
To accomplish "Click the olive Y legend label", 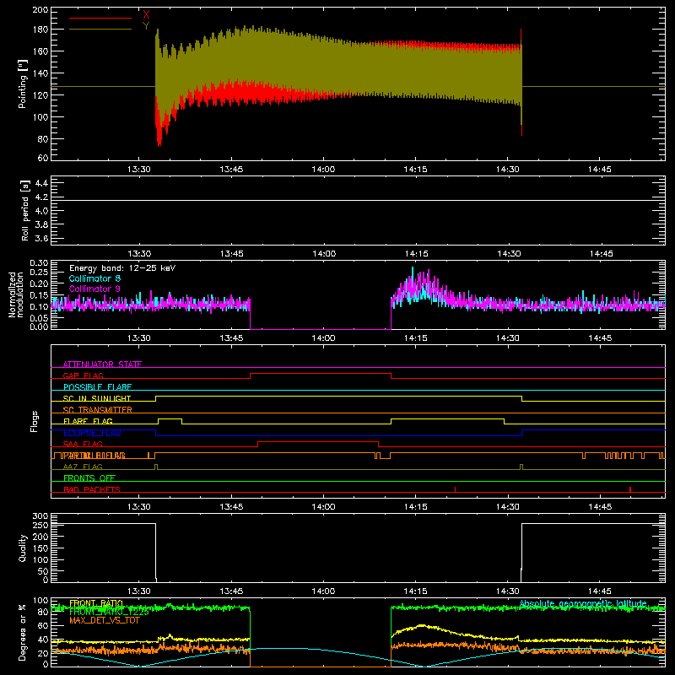I will coord(146,26).
